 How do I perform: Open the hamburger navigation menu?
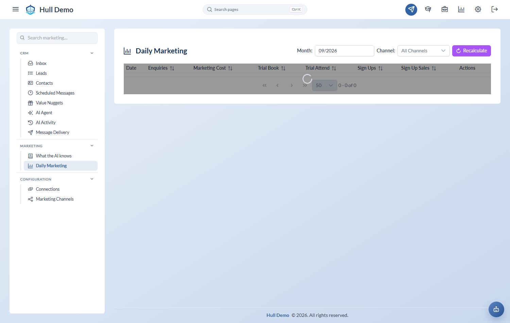pos(16,9)
